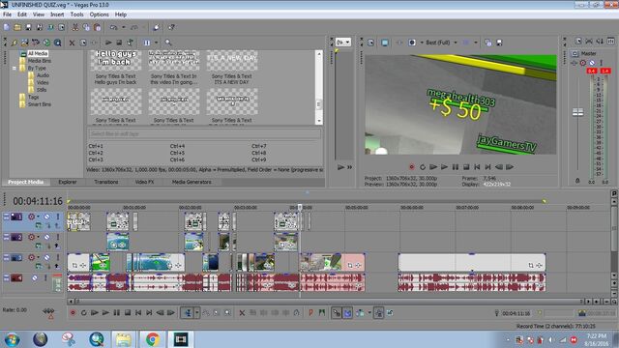619x348 pixels.
Task: Copy using the Copy toolbar icon
Action: [86, 27]
